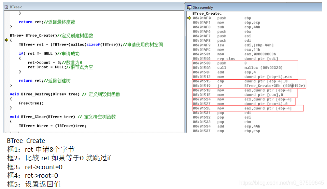Click the 'BTree* BTree_Create()' function declaration
This screenshot has width=327, height=189.
point(52,36)
